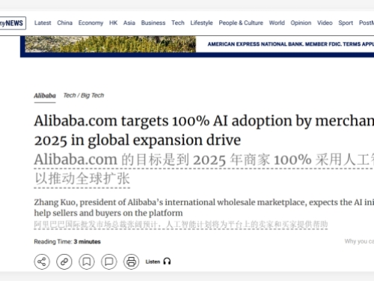
Task: Click the share icon below the article
Action: (x=42, y=262)
